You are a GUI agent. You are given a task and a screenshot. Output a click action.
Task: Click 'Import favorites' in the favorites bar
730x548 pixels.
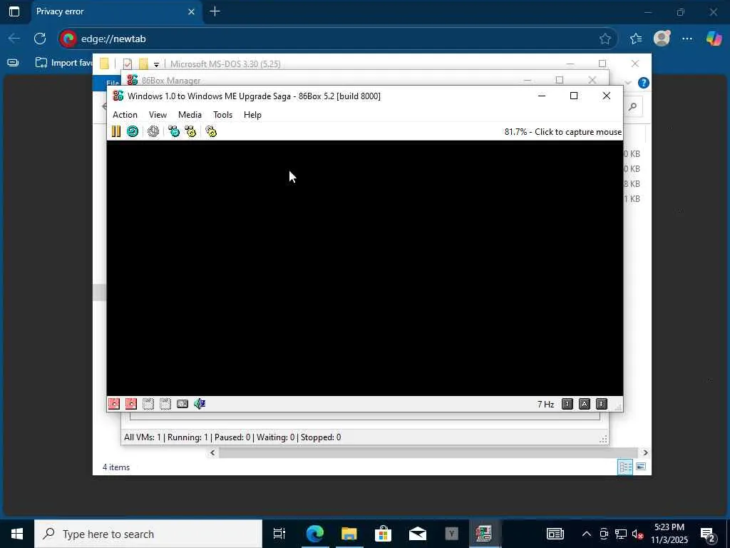(x=64, y=63)
